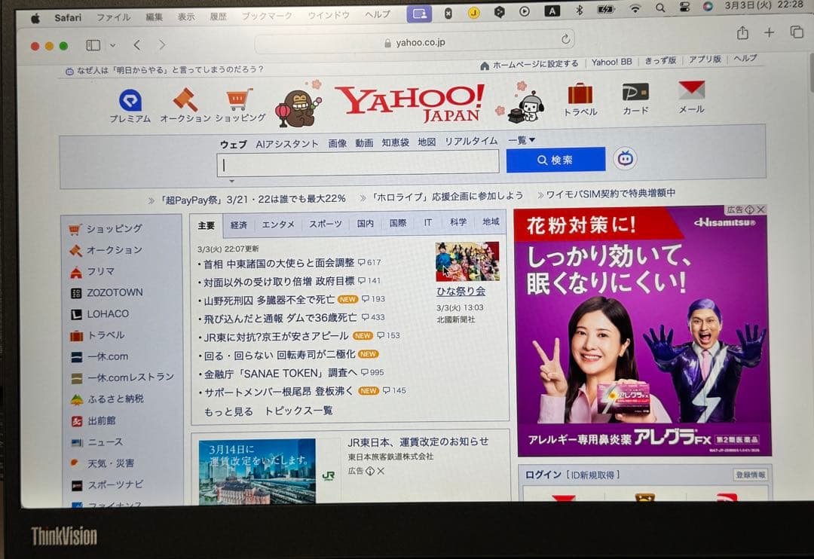
Task: Click トピックス一覧 link
Action: click(298, 411)
